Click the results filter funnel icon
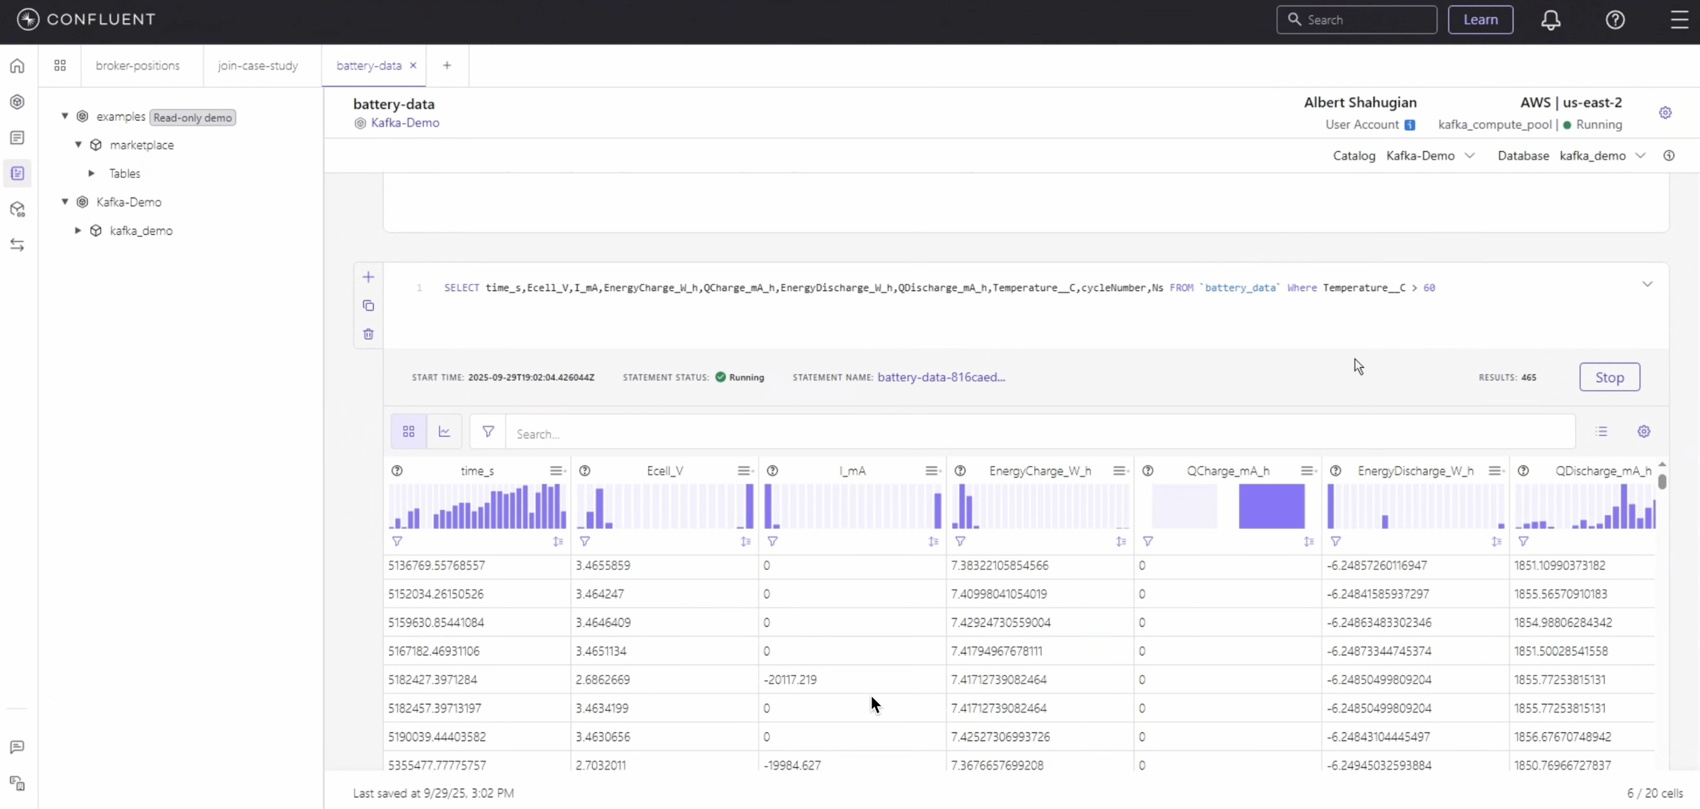1700x809 pixels. coord(488,431)
